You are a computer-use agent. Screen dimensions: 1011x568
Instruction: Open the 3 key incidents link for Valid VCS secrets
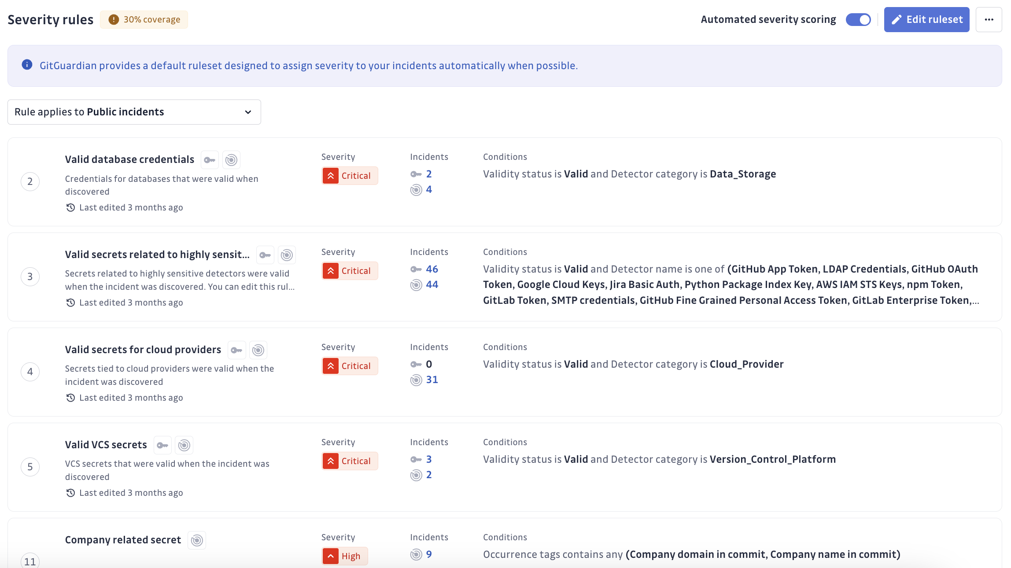(429, 459)
